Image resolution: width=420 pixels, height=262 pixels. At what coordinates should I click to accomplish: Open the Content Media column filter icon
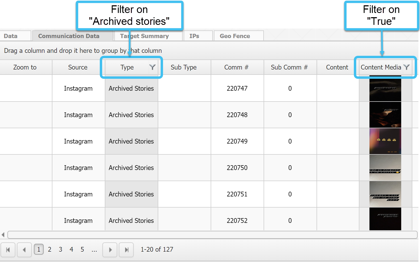(407, 67)
